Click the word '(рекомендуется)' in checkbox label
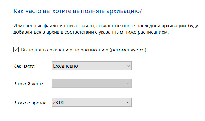Screen dimensions: 205x121 click(x=128, y=50)
